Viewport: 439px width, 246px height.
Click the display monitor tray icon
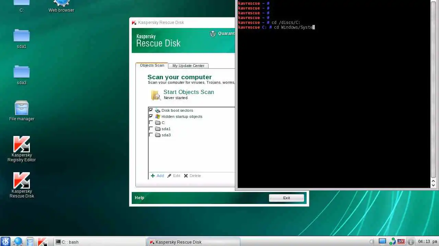coord(382,242)
